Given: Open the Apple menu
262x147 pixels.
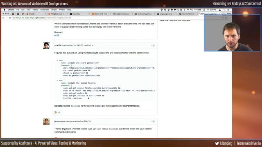Looking at the screenshot, I should pos(5,10).
